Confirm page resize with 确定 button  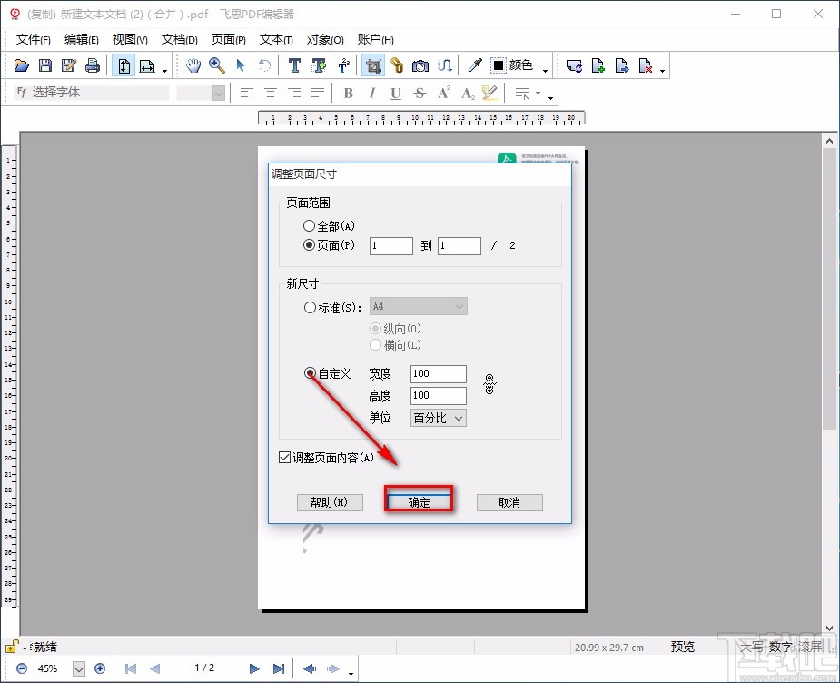[418, 500]
